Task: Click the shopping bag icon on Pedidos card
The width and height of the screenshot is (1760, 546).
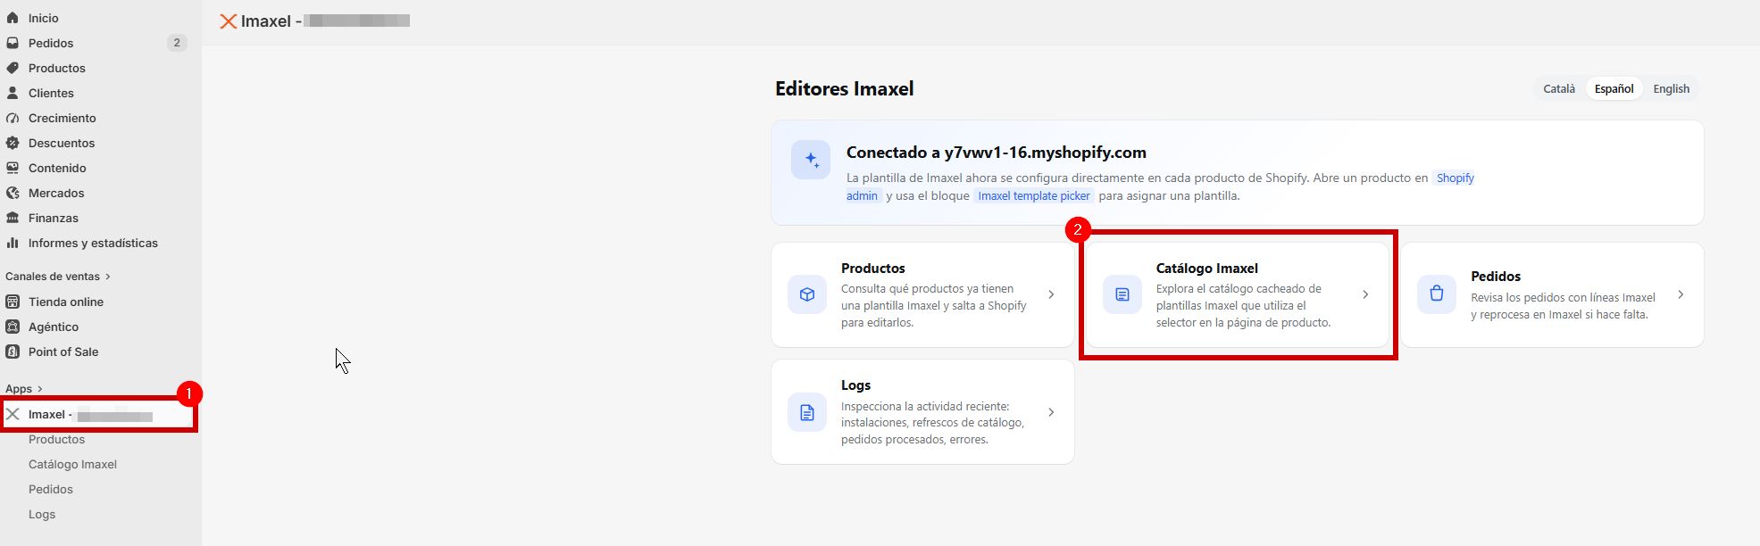Action: (1437, 294)
